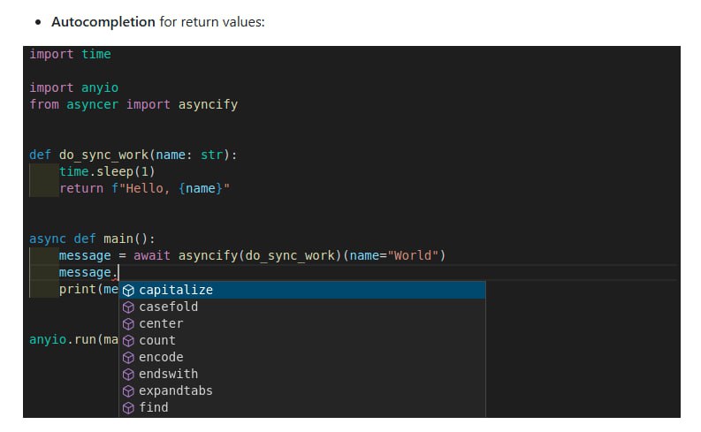Pick the center suggestion entry

click(x=161, y=324)
